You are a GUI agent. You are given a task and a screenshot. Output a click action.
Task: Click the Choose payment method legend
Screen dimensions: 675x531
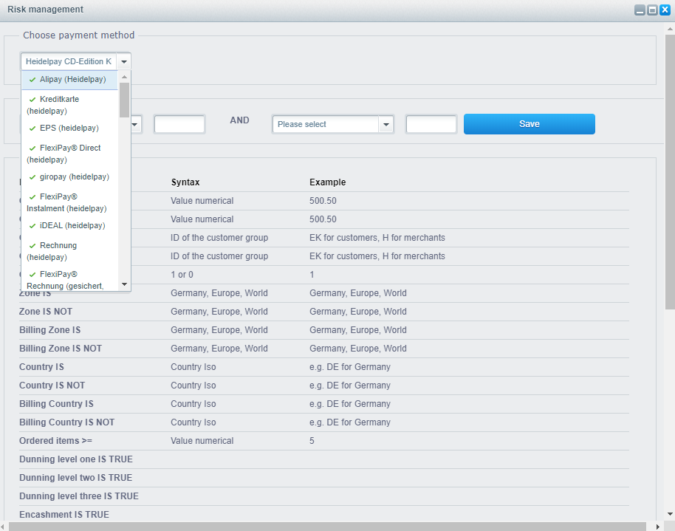[x=79, y=35]
